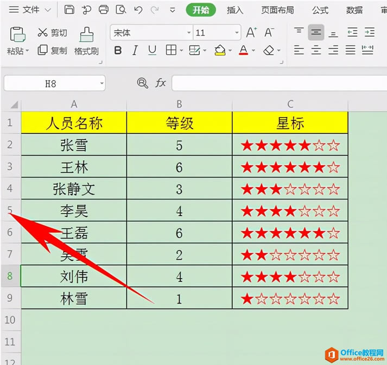Open the Name Box dropdown arrow beside H8
The image size is (387, 365).
click(101, 84)
